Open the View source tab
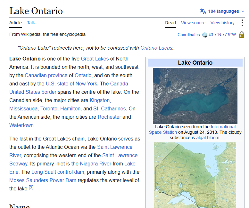Viewport: 249px width, 208px height. pyautogui.click(x=193, y=23)
